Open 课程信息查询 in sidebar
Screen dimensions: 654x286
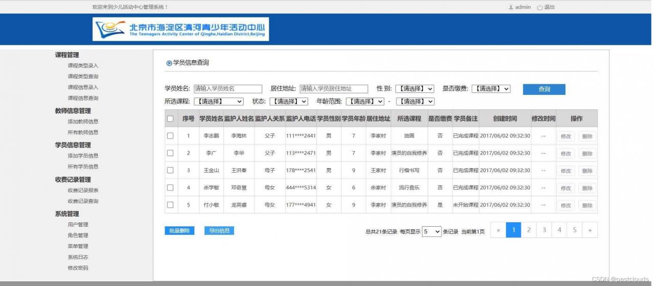coord(83,98)
